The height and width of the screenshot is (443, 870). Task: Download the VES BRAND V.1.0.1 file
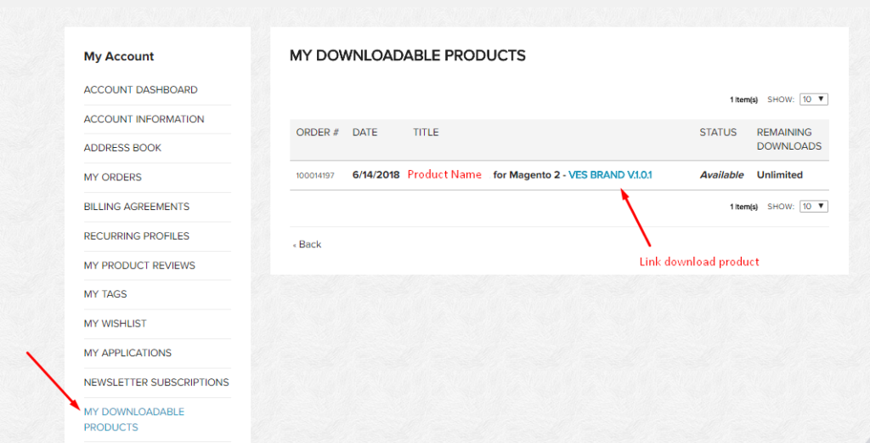(x=610, y=175)
